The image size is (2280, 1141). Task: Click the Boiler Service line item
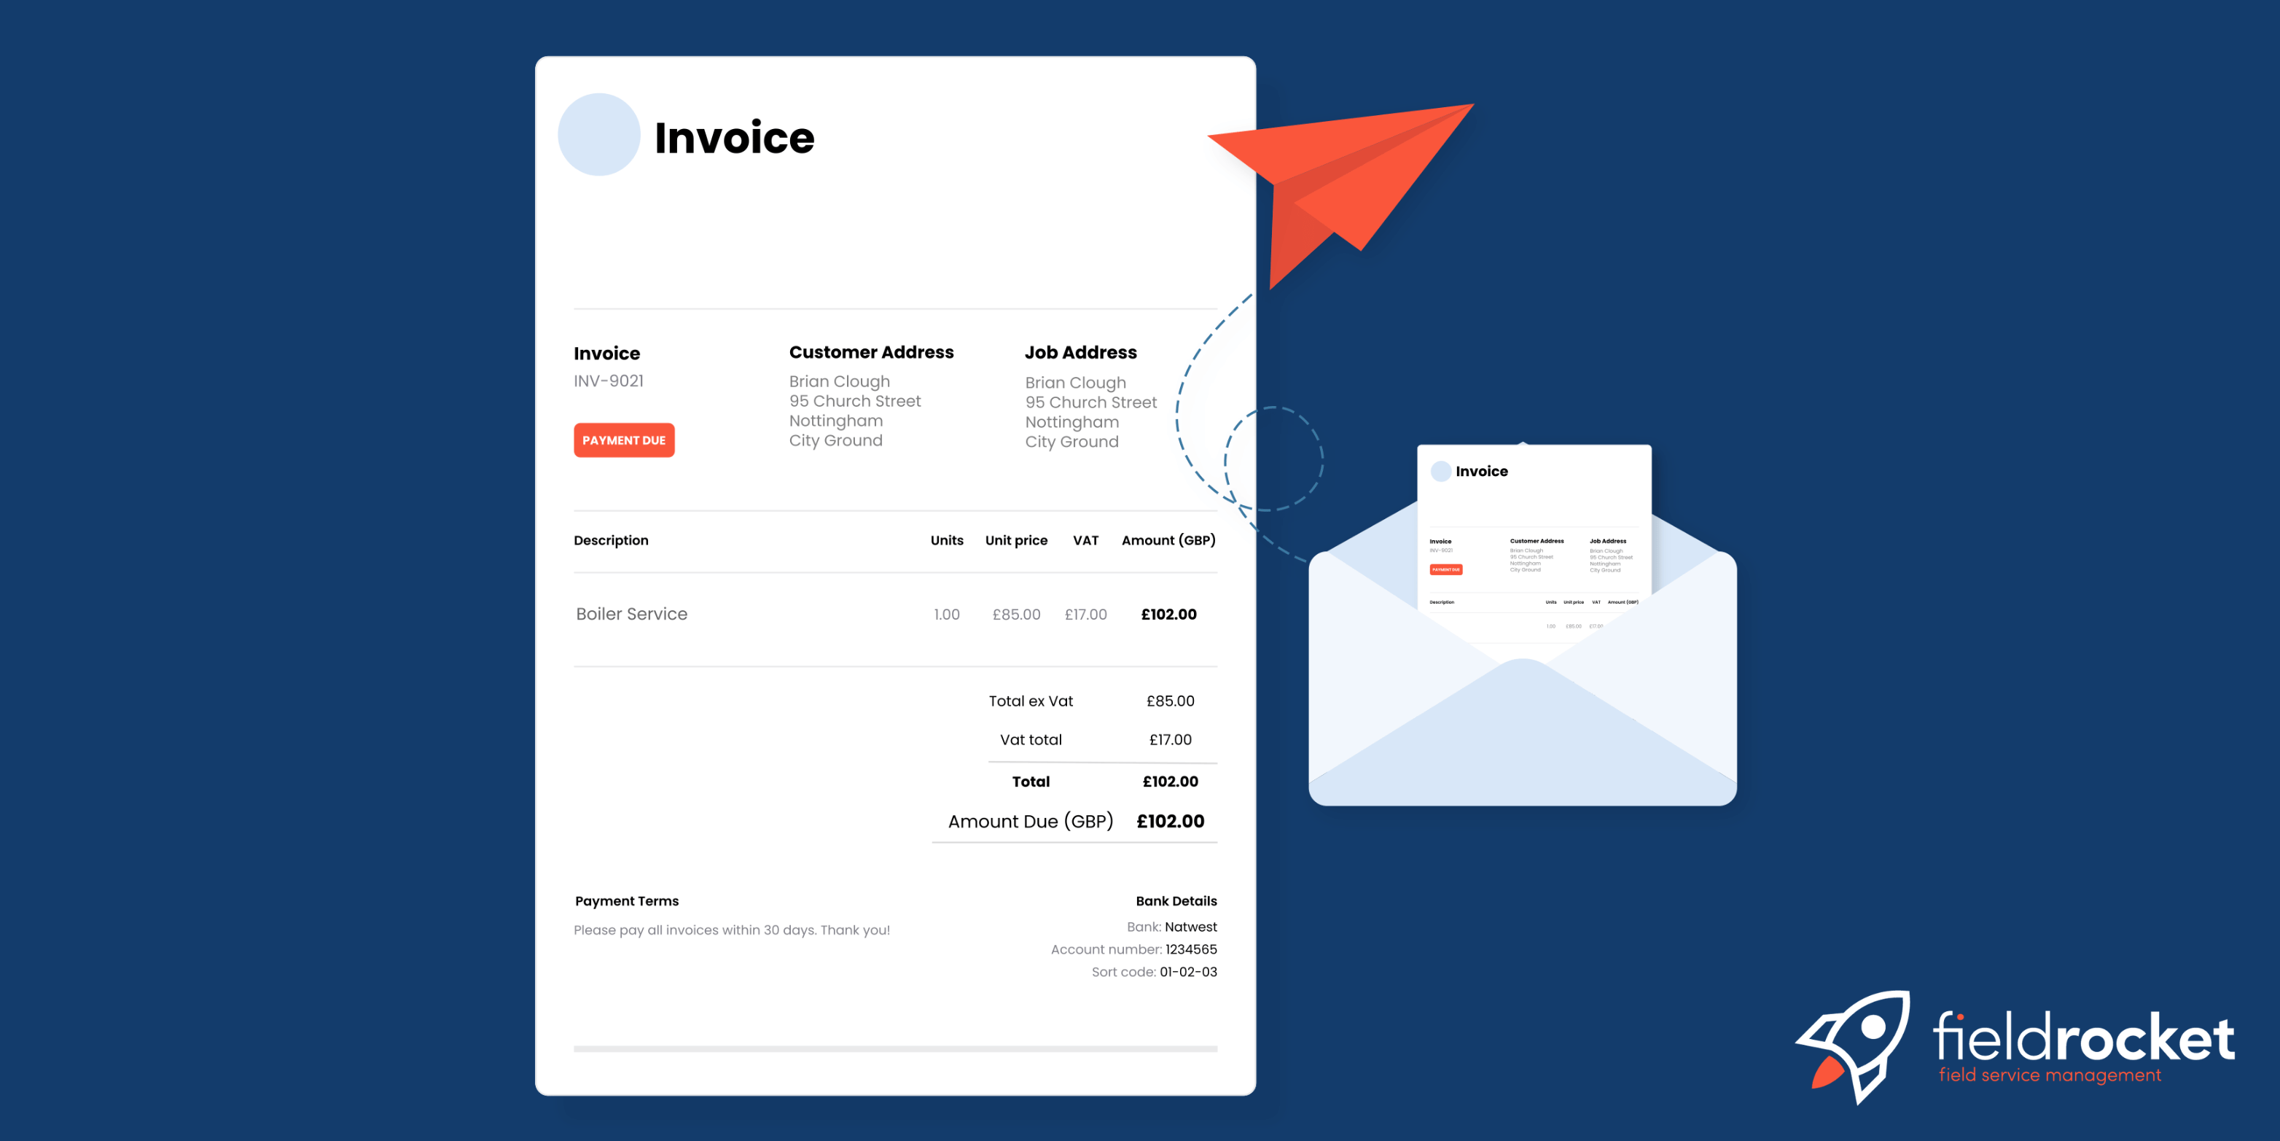pyautogui.click(x=631, y=613)
